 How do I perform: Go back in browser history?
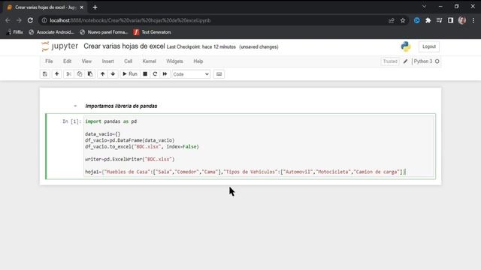tap(8, 20)
